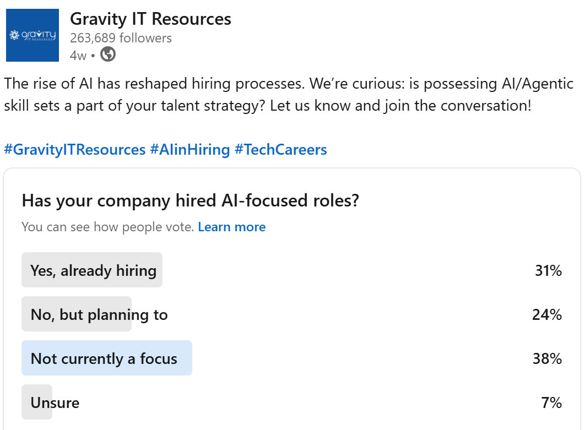Click the 38% result for not a focus

point(548,358)
